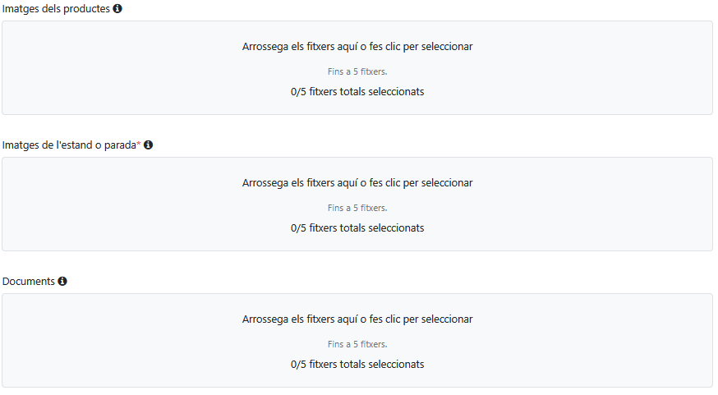
Task: Click the 0/5 file counter for estand images
Action: tap(357, 227)
